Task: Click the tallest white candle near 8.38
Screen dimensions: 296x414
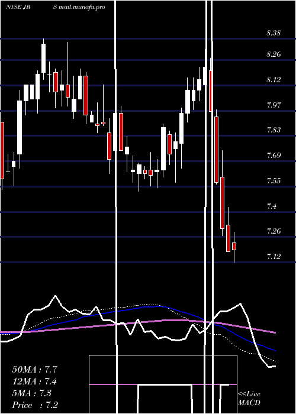Action: 44,58
